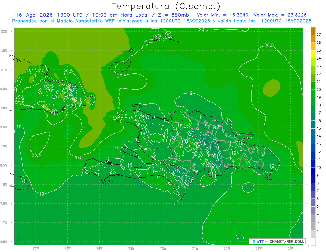Click "1200UTC_18AGO2026" valid-until time

[286, 21]
